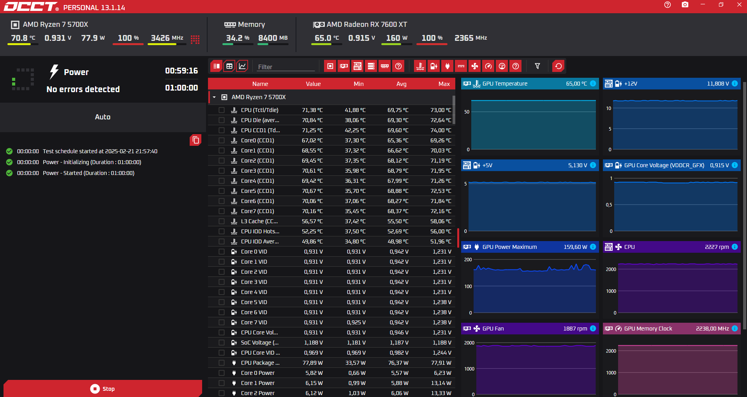Sort sensors by the Name column

260,84
